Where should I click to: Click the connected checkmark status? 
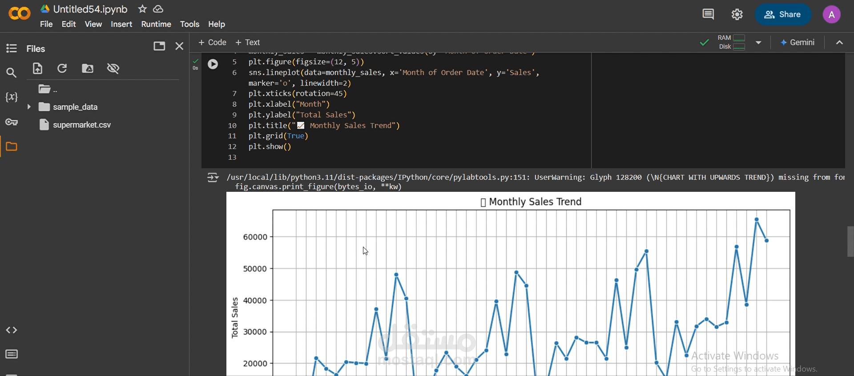704,42
